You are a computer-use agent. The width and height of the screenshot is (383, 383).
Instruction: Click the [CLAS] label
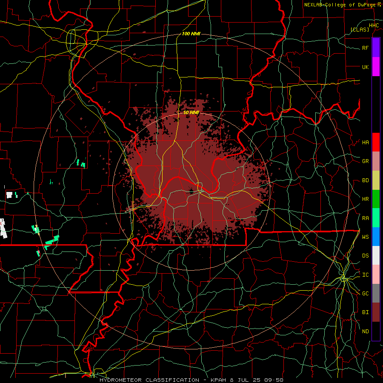(x=360, y=29)
